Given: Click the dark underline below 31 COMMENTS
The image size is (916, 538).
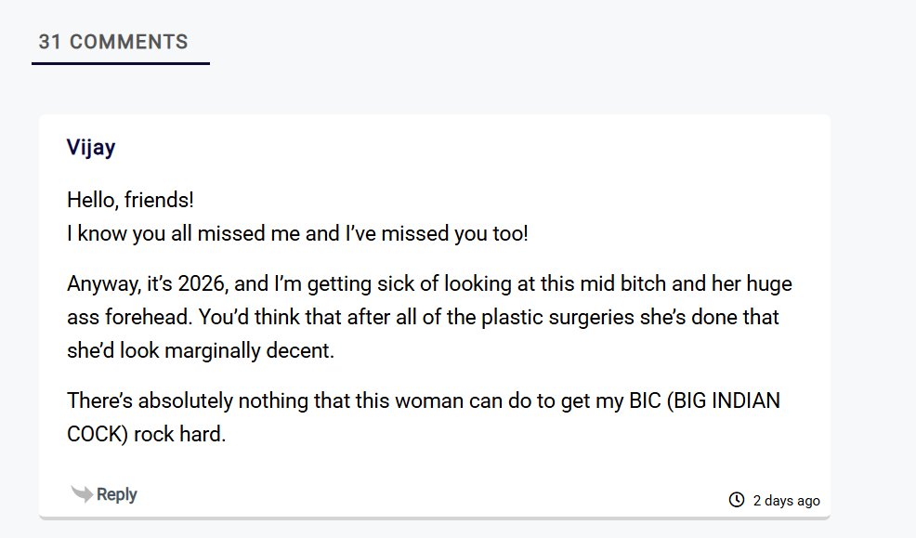Looking at the screenshot, I should [121, 63].
